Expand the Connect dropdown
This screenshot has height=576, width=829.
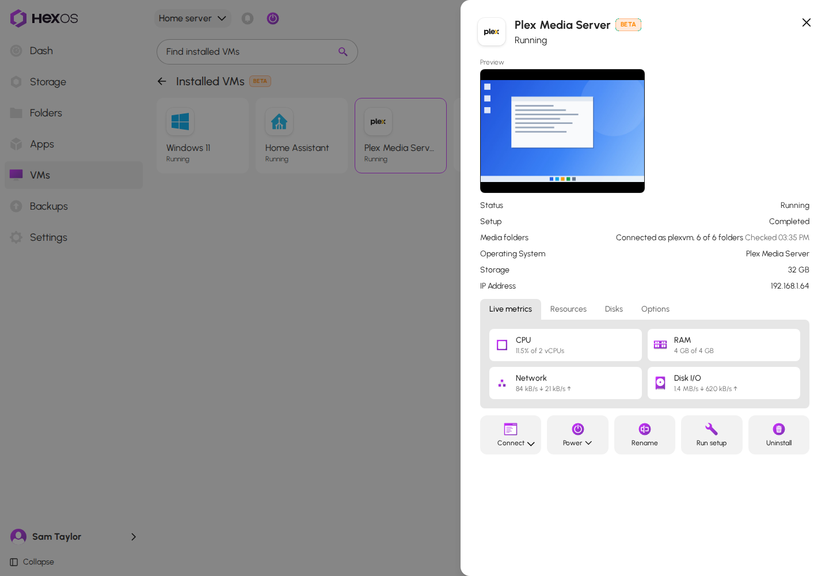click(511, 435)
